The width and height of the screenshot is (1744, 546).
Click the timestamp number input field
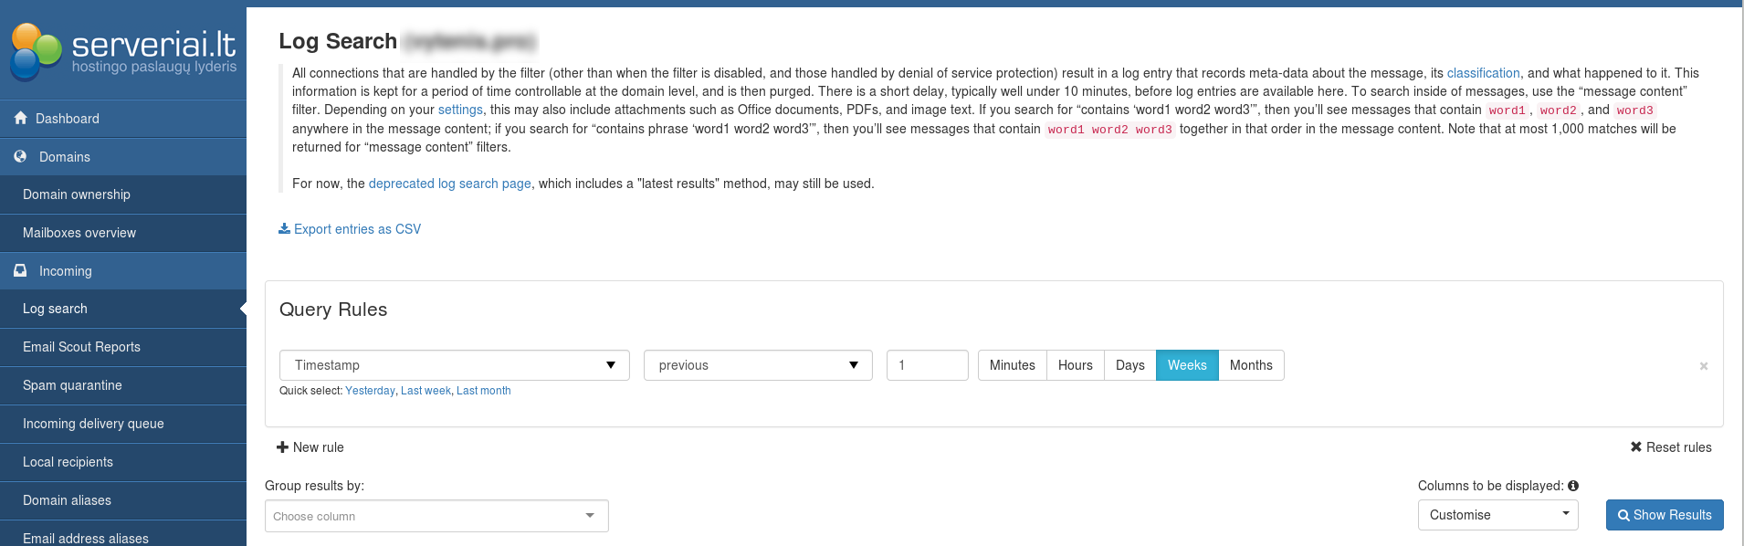[927, 365]
